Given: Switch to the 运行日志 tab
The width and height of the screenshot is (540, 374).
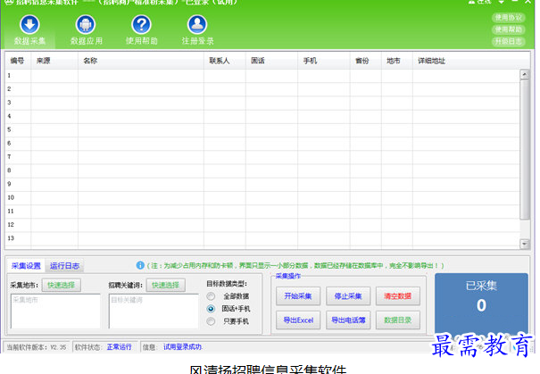Looking at the screenshot, I should click(64, 265).
